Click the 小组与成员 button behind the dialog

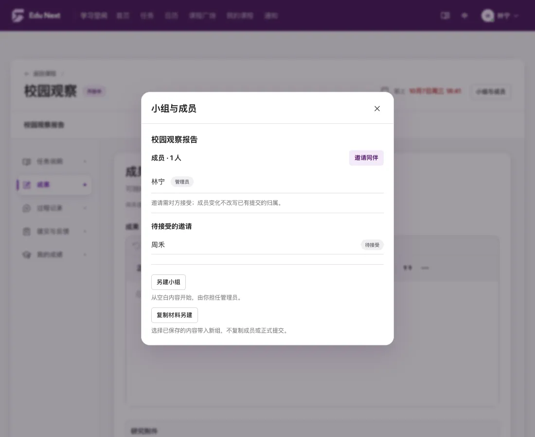pos(490,92)
